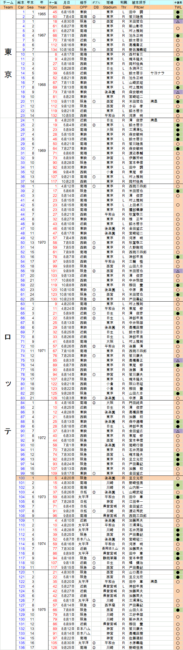Click the 'Sea' column header
This screenshot has width=183, height=650.
[x=30, y=7]
